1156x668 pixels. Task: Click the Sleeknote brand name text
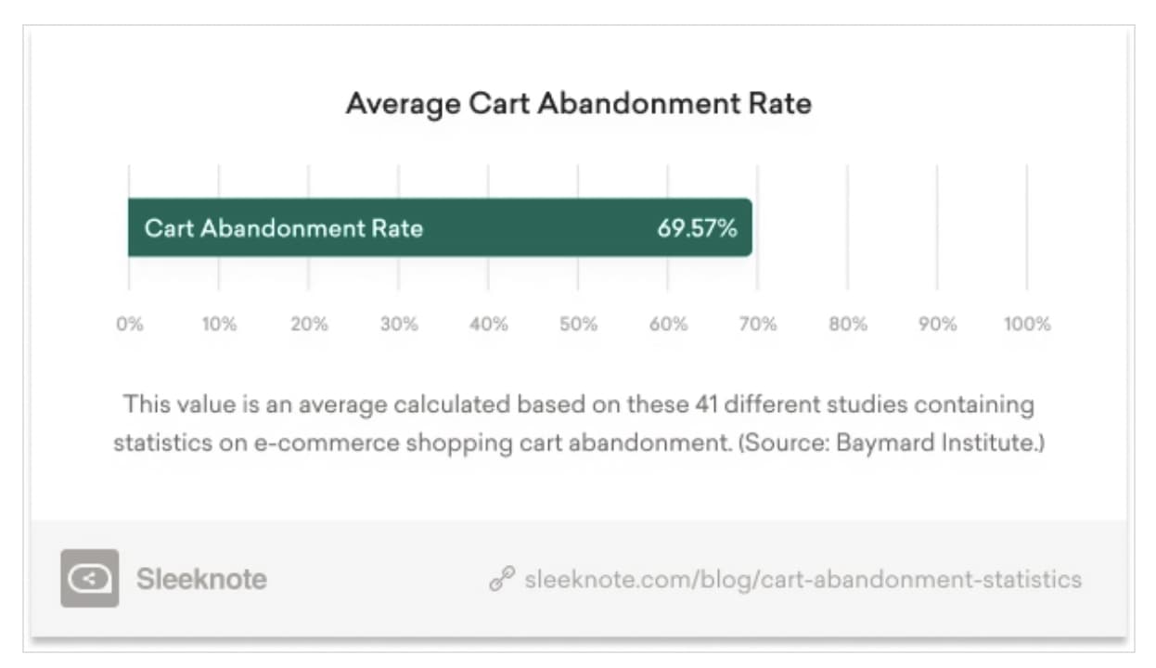pyautogui.click(x=201, y=580)
